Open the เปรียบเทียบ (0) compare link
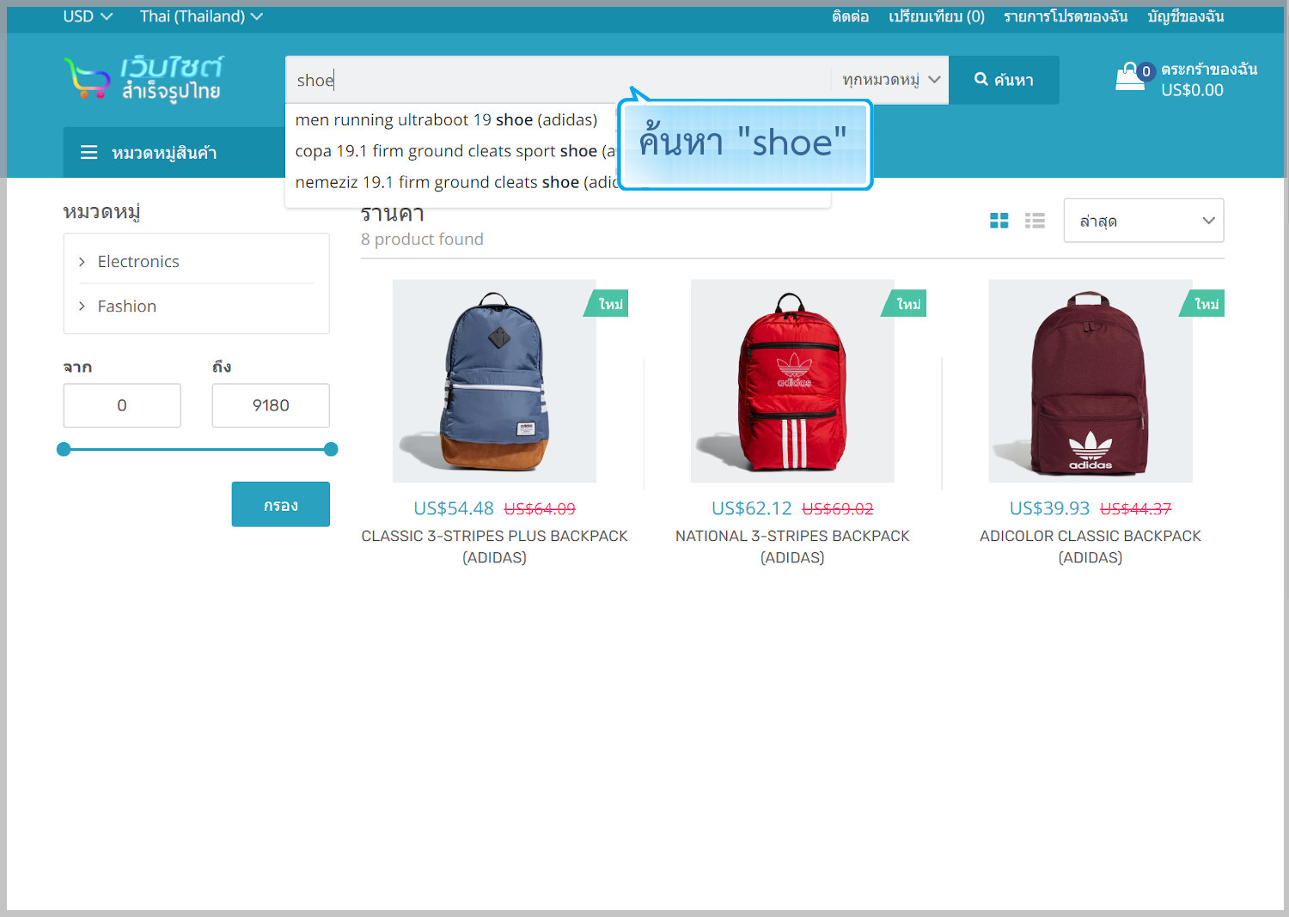This screenshot has width=1289, height=917. [x=937, y=16]
